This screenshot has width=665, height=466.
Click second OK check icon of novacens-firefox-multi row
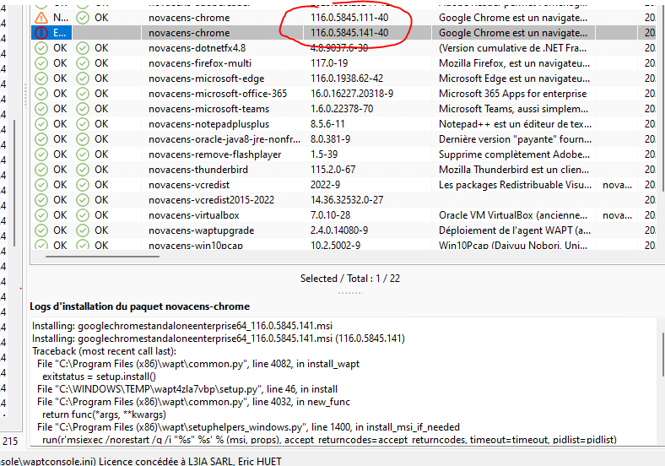point(83,63)
